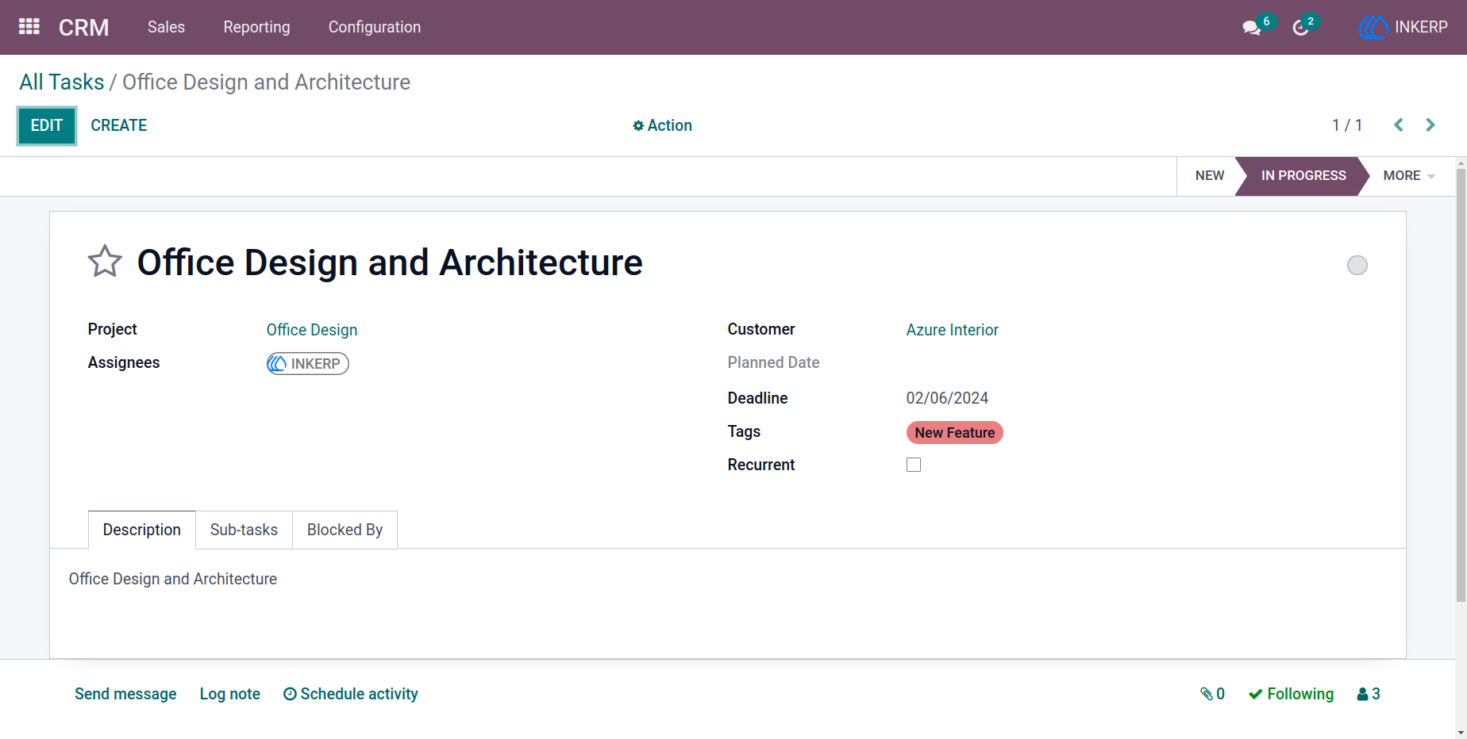
Task: Click the INKERP user avatar in navbar
Action: 1403,27
